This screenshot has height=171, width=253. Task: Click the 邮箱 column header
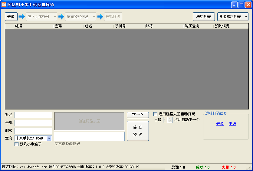coord(164,26)
